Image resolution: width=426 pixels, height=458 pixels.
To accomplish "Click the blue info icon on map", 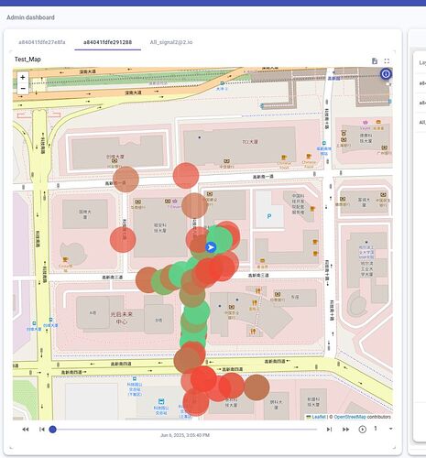I will pyautogui.click(x=386, y=74).
